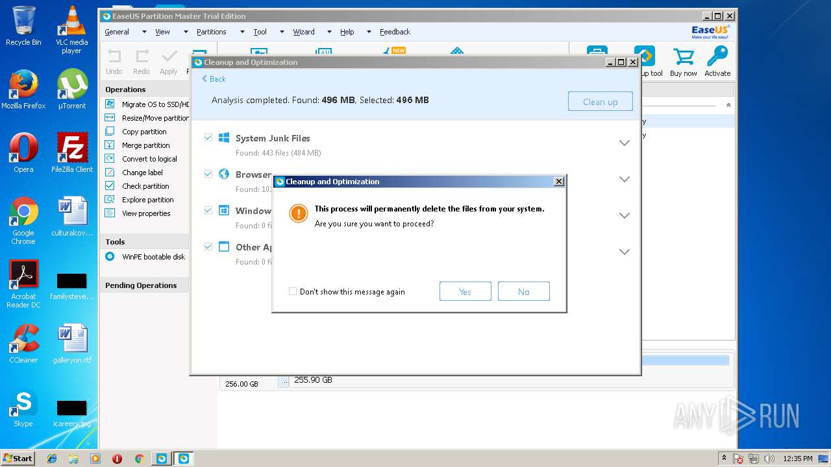Click the Activate key icon

717,56
